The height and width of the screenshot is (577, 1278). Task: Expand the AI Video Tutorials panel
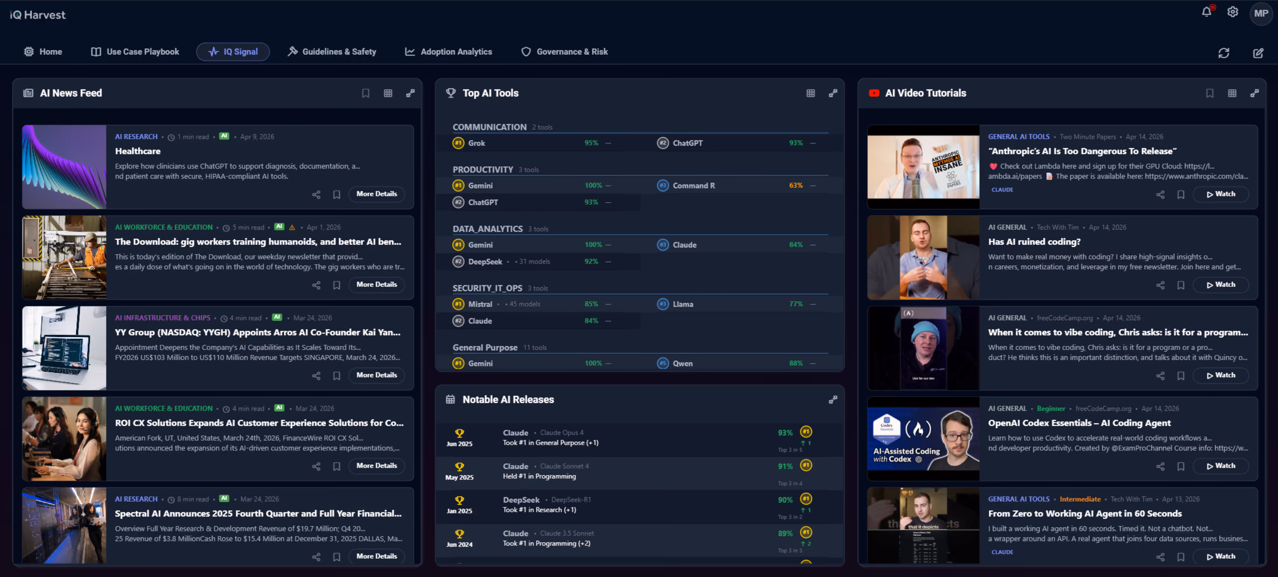point(1254,93)
